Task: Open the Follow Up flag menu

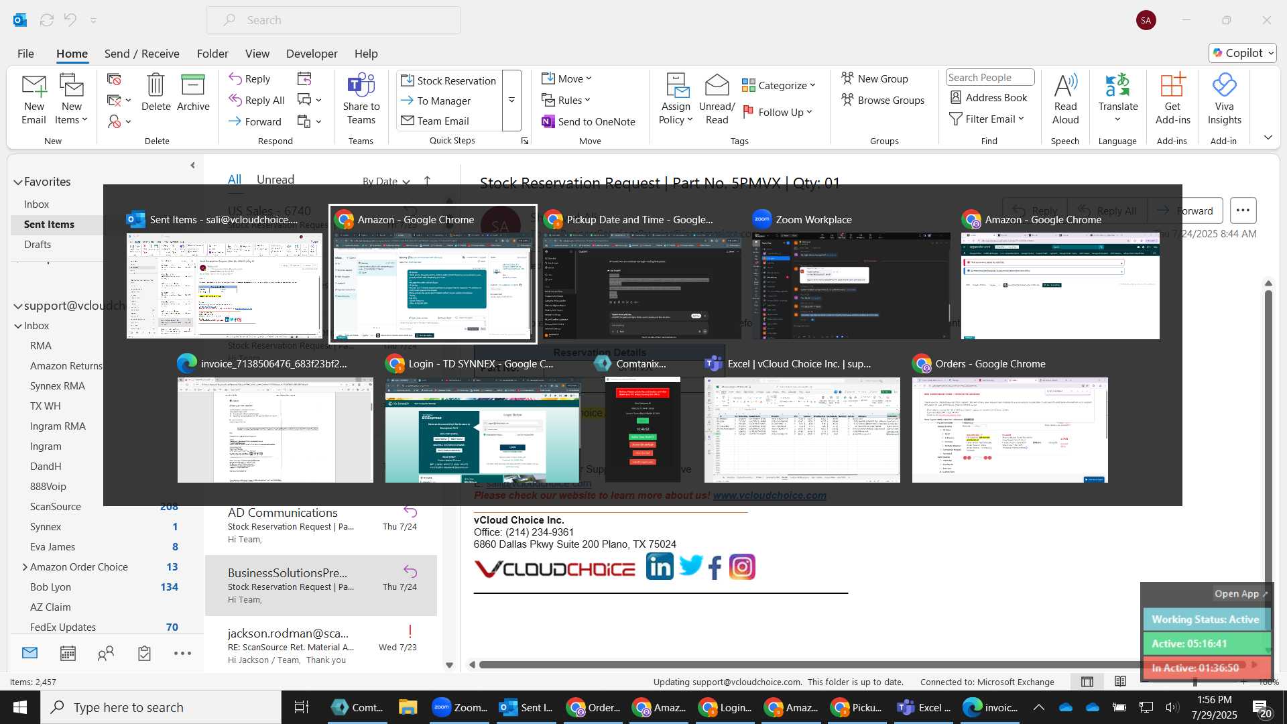Action: (778, 112)
